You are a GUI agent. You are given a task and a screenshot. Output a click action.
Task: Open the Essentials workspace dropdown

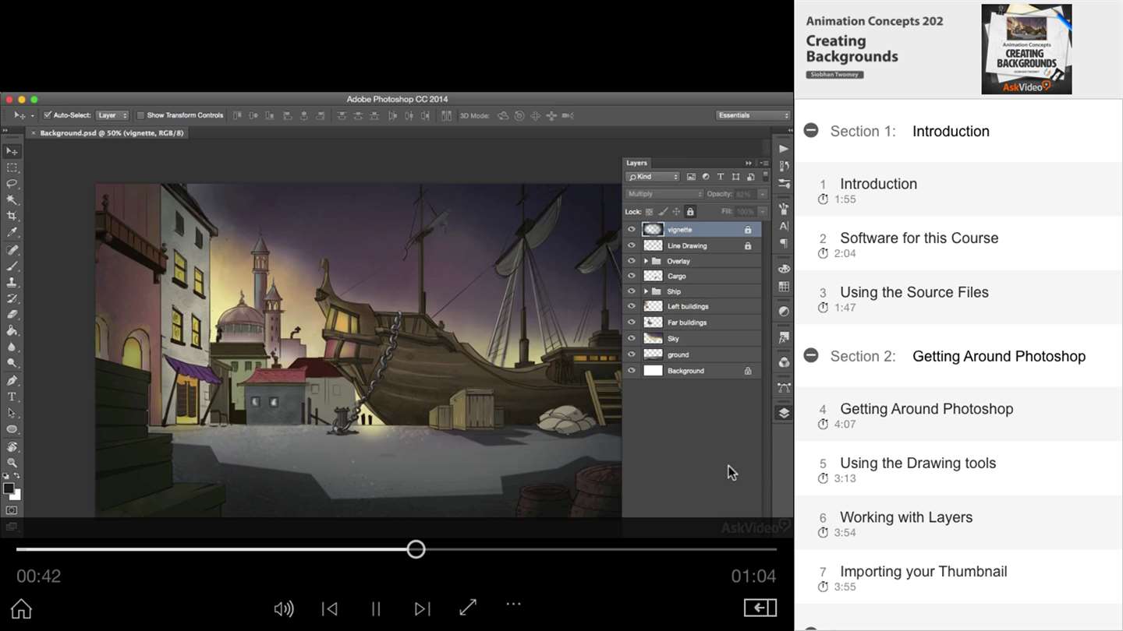point(753,115)
